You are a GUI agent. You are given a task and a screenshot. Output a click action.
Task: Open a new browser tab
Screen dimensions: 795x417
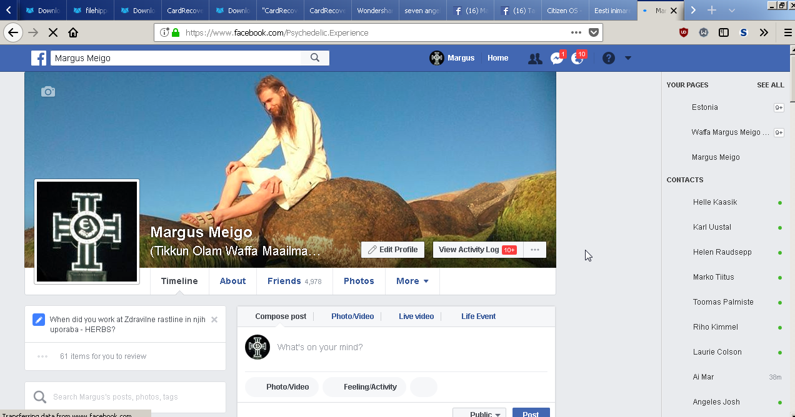(712, 11)
